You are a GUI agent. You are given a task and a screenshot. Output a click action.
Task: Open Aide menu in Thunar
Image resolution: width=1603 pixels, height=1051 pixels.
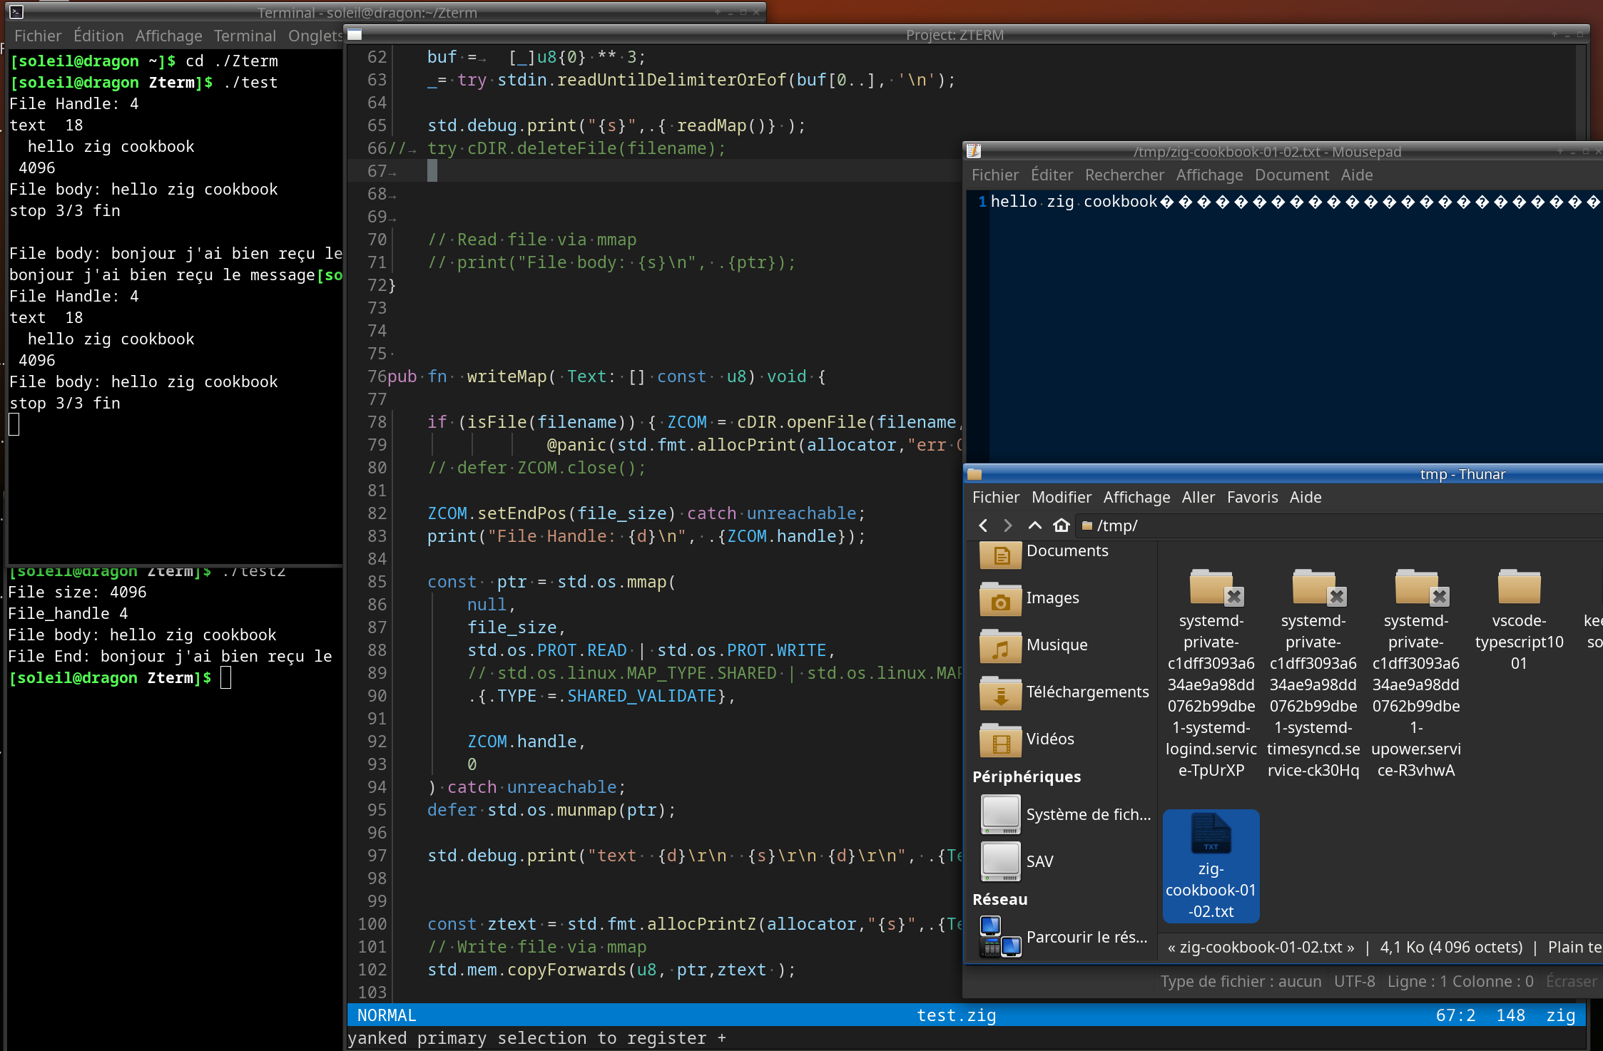1306,497
